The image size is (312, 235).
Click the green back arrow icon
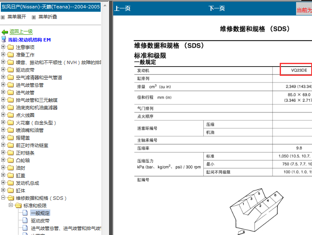[x=5, y=32]
